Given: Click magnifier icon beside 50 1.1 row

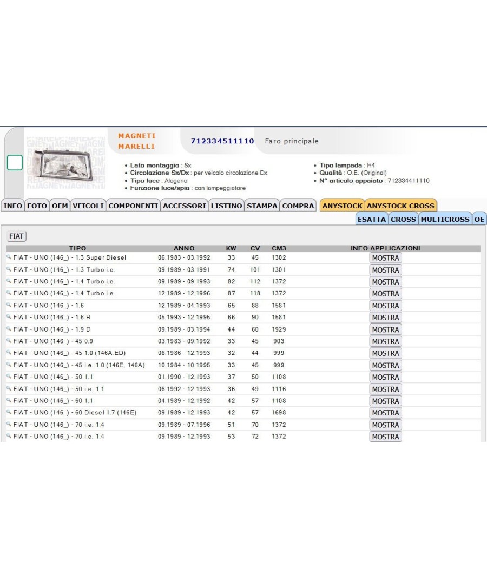Looking at the screenshot, I should click(x=9, y=377).
